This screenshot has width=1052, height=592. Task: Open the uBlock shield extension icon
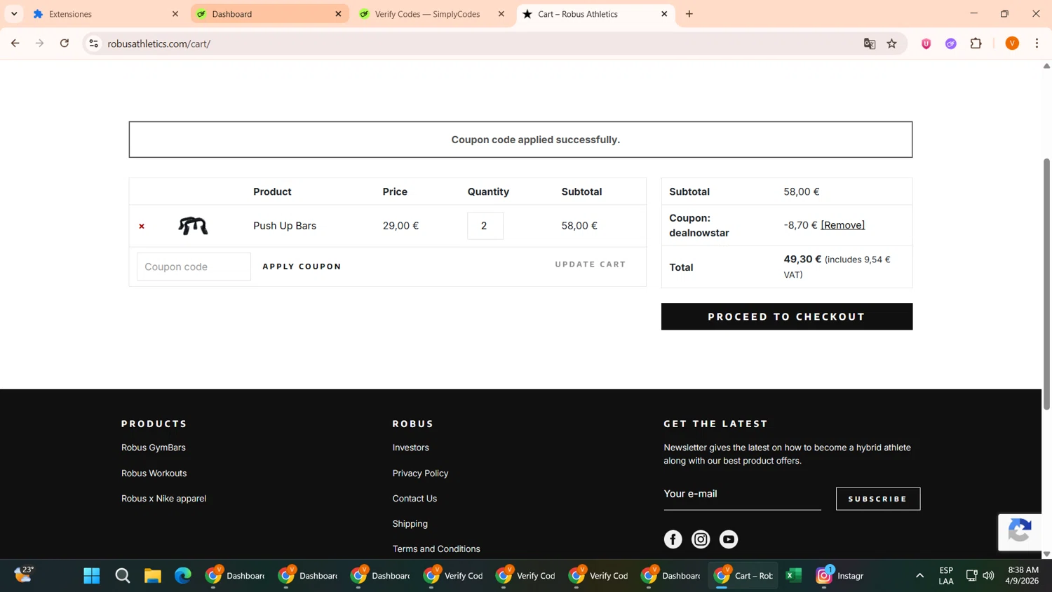926,43
